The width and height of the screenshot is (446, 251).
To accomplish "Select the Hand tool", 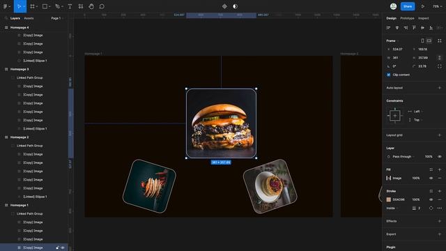I will click(x=91, y=6).
